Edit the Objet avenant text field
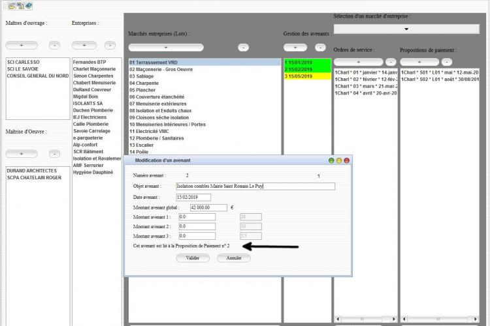 [255, 186]
